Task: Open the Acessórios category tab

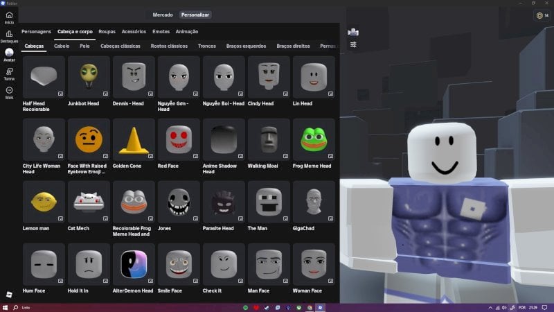Action: click(134, 31)
